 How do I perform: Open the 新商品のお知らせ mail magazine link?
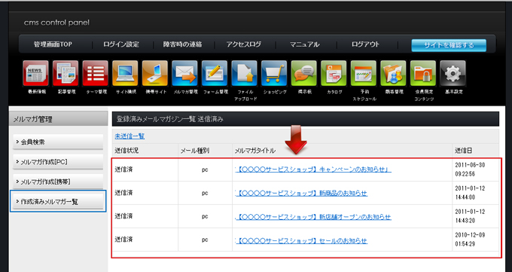301,193
